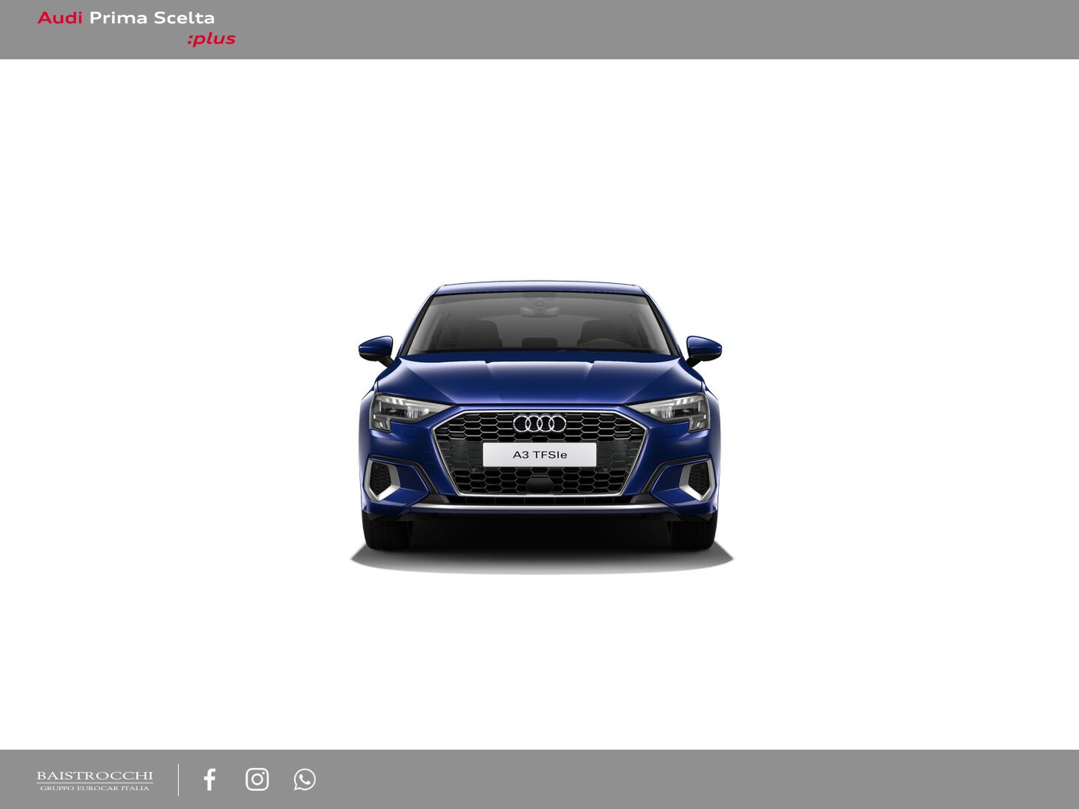Image resolution: width=1079 pixels, height=809 pixels.
Task: Click the Baistrocchi Gruppo Eurocar Italia logo
Action: click(94, 781)
